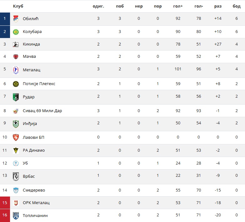
Task: Open the Сивац 69 Мили Дар club link
Action: click(x=42, y=111)
